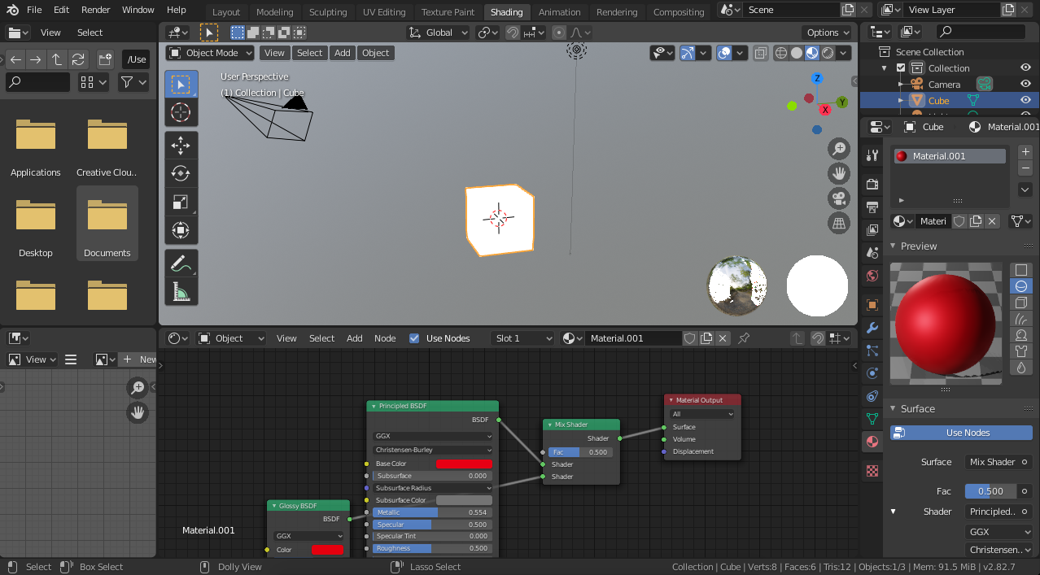
Task: Open the Object Mode dropdown
Action: pyautogui.click(x=210, y=53)
